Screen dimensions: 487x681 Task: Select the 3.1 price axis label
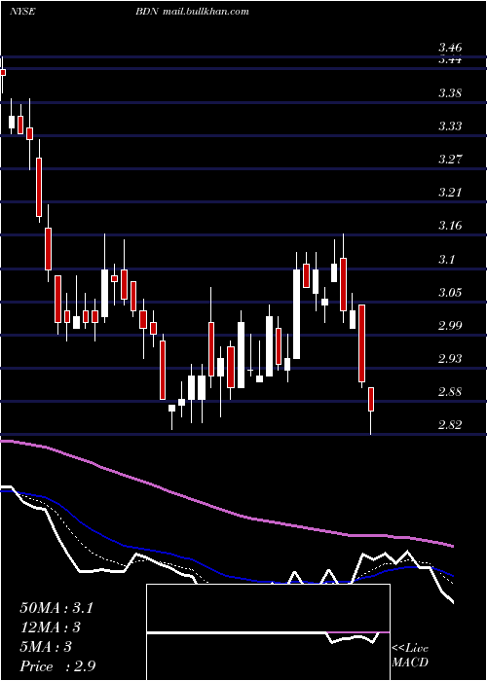446,260
